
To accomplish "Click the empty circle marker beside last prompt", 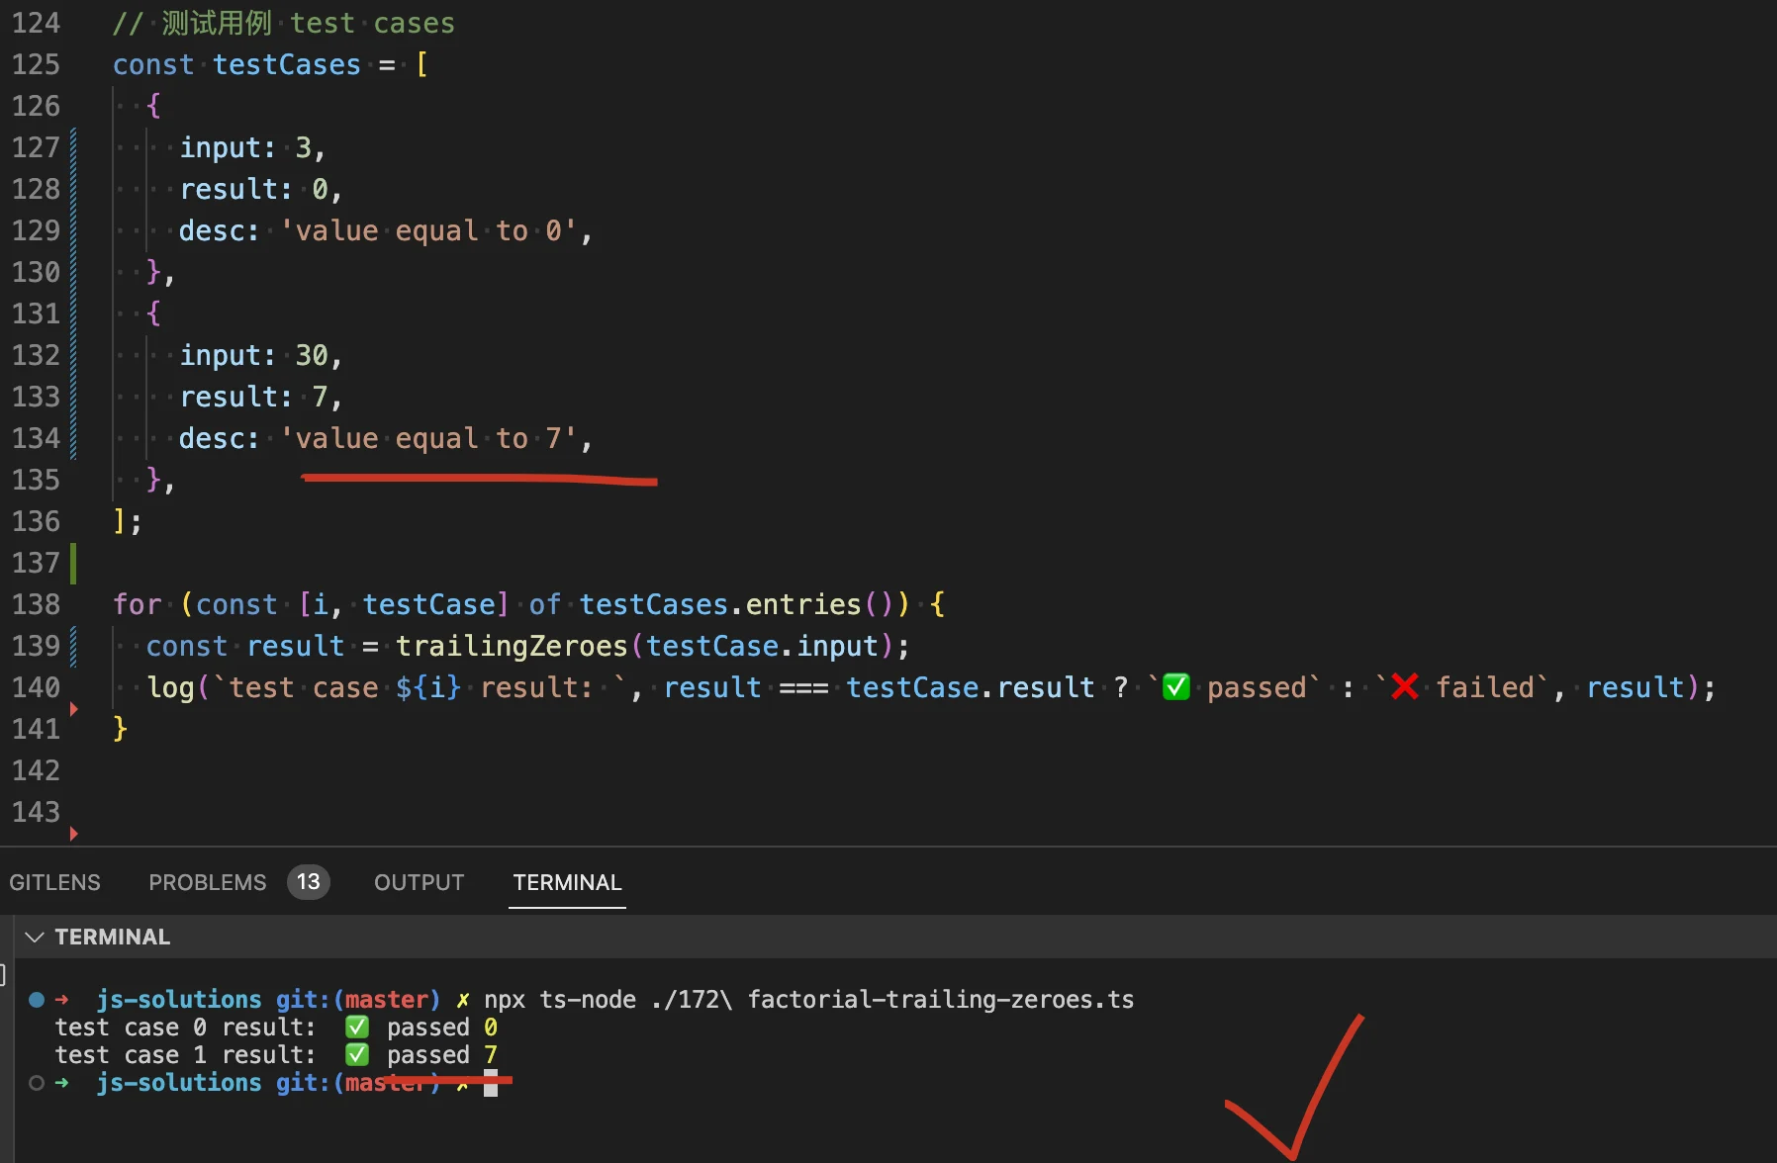I will coord(37,1083).
